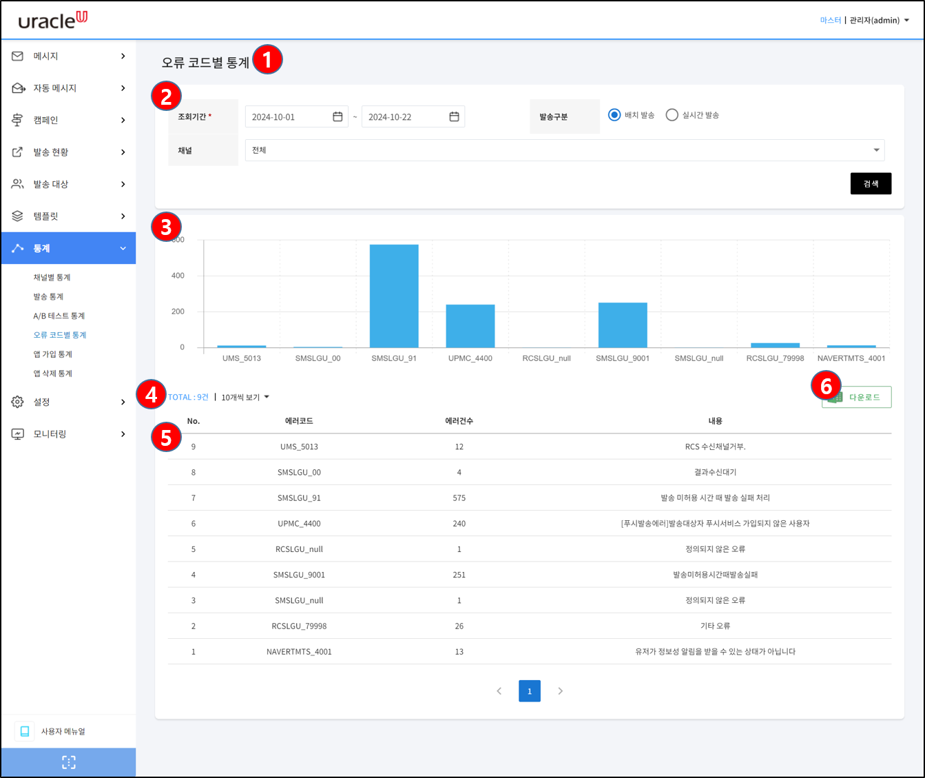Click the 자동 메시지 icon in sidebar

coord(19,88)
